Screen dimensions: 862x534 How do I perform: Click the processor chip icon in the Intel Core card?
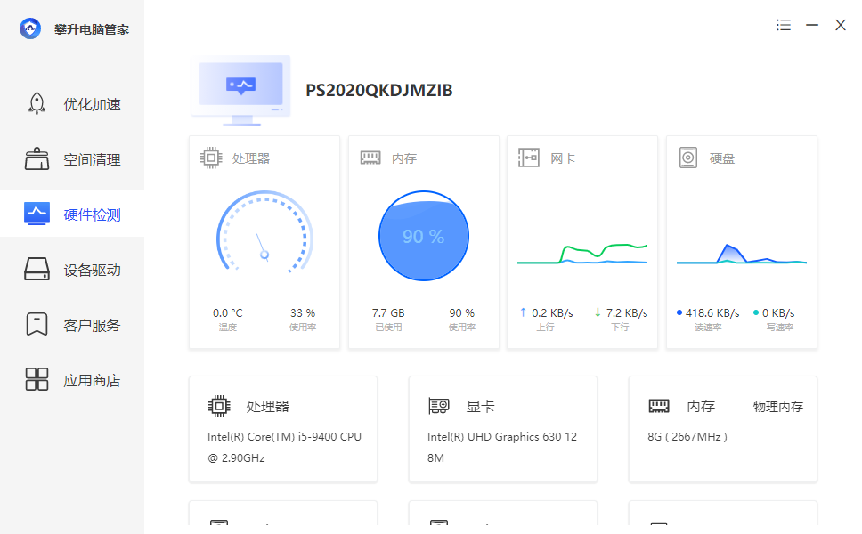click(x=219, y=406)
